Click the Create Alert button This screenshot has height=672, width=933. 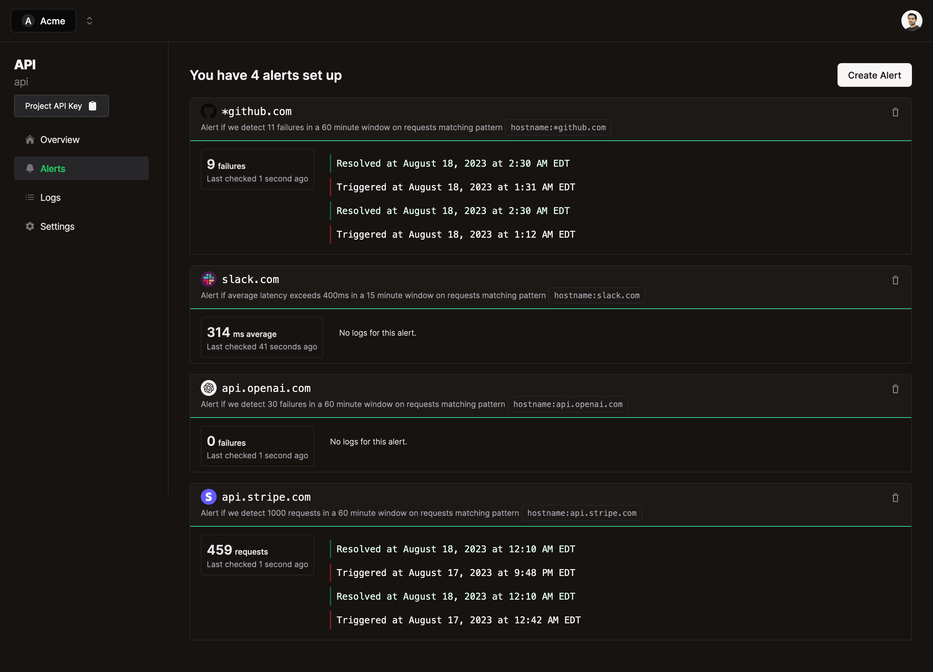point(874,75)
